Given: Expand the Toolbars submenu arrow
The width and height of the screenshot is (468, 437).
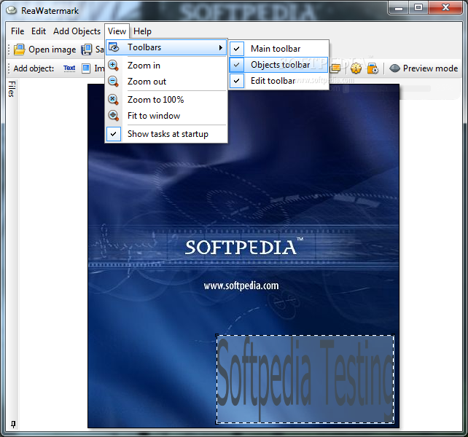Looking at the screenshot, I should [x=221, y=47].
